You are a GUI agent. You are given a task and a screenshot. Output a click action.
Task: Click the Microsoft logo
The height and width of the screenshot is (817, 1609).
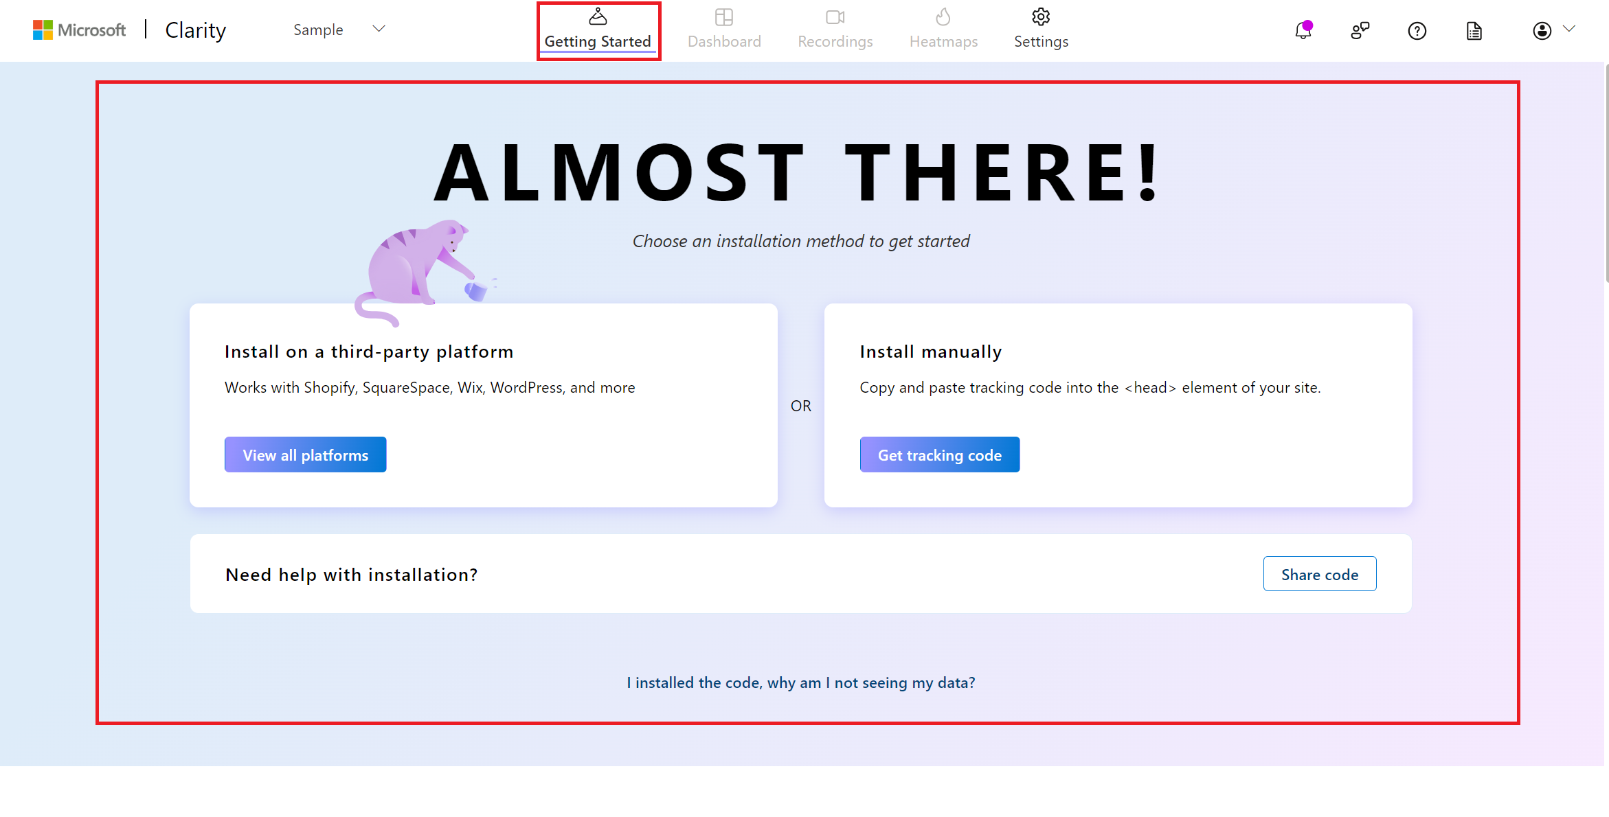(x=79, y=30)
